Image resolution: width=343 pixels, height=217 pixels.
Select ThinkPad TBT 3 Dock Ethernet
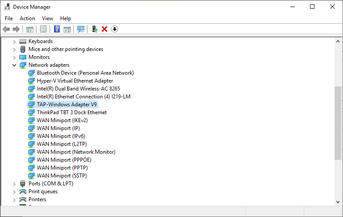point(72,112)
